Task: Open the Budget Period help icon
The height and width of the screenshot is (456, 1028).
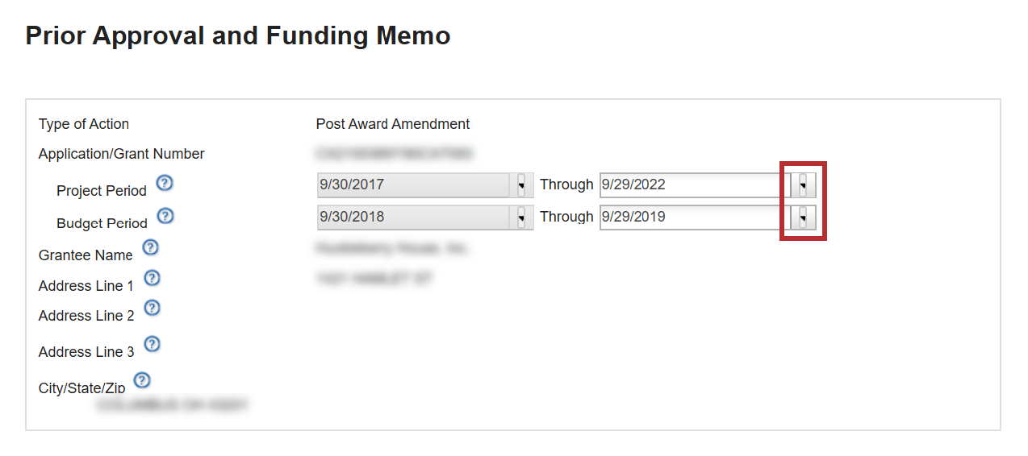Action: pyautogui.click(x=165, y=216)
